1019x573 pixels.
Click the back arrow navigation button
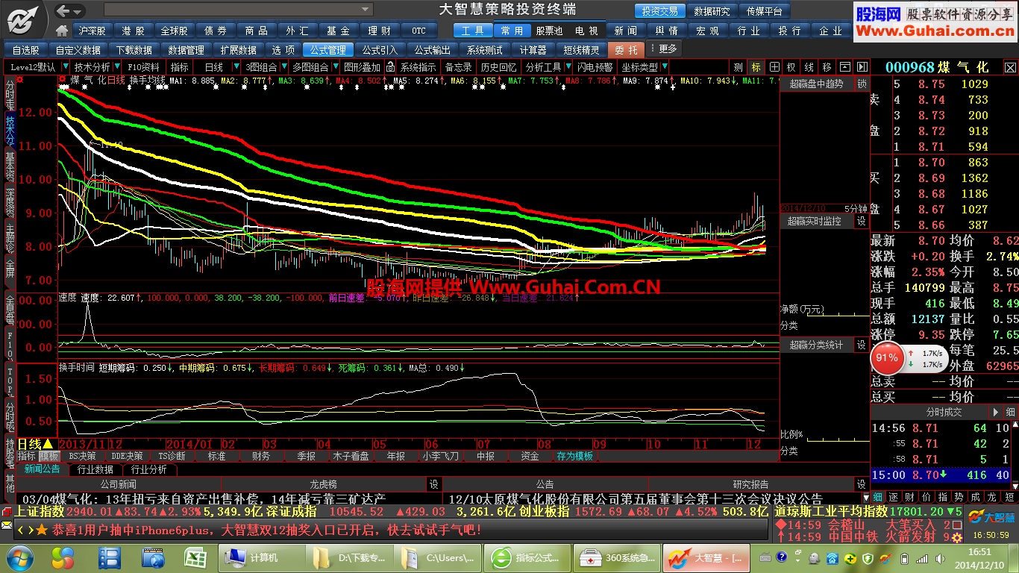click(64, 10)
